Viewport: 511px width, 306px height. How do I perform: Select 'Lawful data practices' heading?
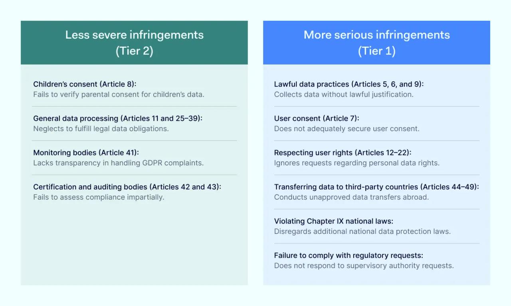349,84
